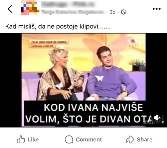Go back using the left chevron arrow
The height and width of the screenshot is (148, 167).
click(10, 9)
